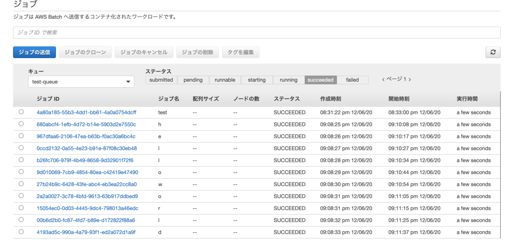The image size is (513, 252).
Task: Open job 967dfaa6-2106-47ea-b63b-f0ac30a6bc4c
Action: click(x=86, y=136)
